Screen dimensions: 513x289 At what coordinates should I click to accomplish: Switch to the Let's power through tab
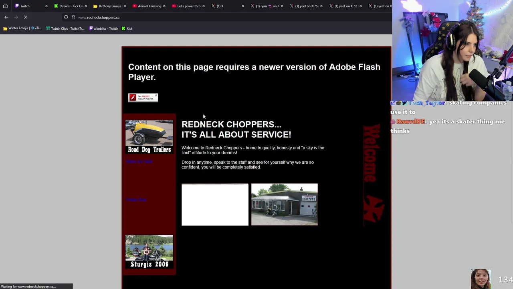coord(188,6)
